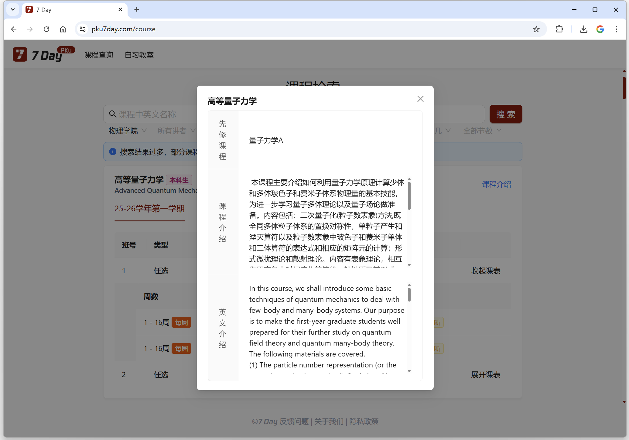Open the Google account menu

coord(600,29)
